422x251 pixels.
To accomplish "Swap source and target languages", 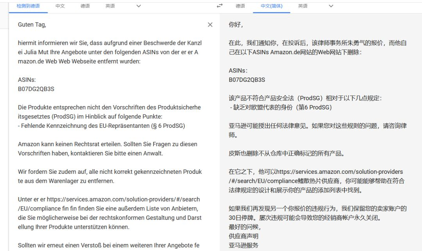I will point(220,6).
